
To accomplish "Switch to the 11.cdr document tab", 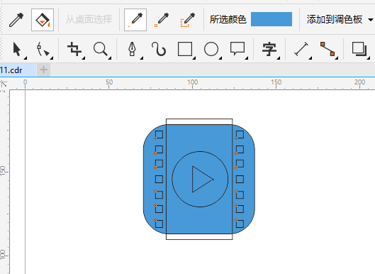I will (x=18, y=70).
